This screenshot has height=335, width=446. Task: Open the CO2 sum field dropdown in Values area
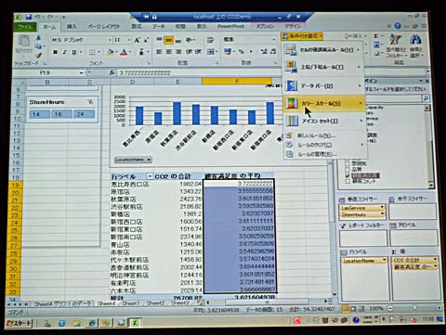435,260
